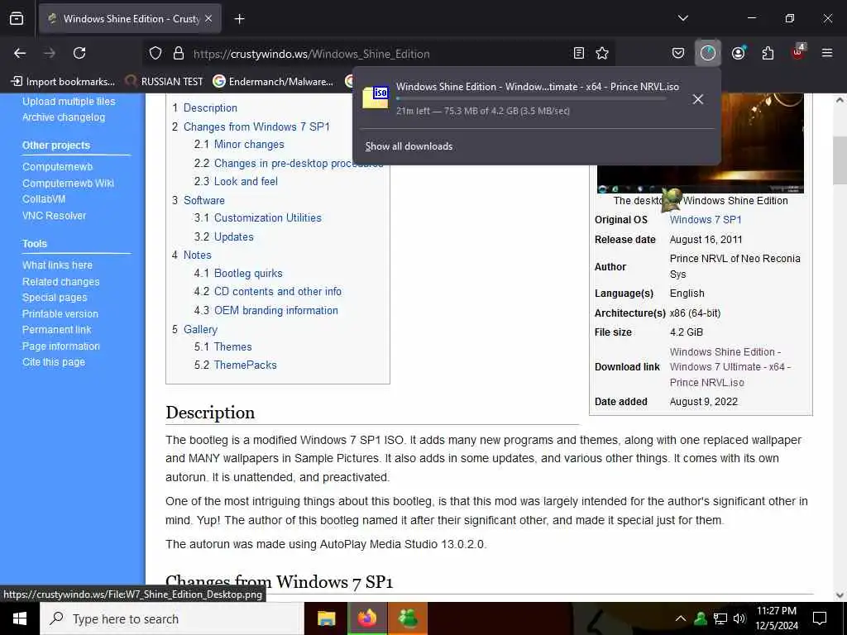
Task: Open Cite this page link
Action: 54,362
